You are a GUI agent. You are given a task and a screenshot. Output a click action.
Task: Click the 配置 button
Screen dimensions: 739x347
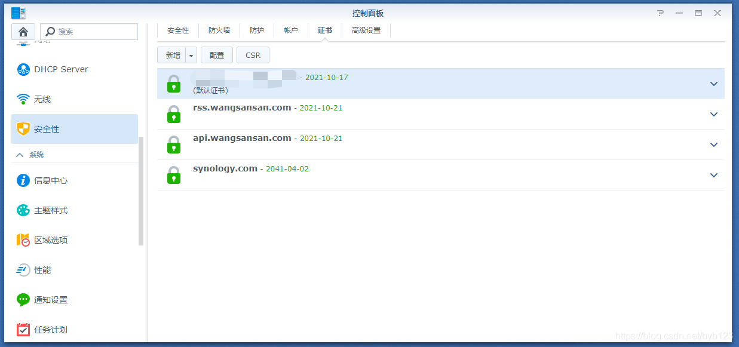pos(216,54)
